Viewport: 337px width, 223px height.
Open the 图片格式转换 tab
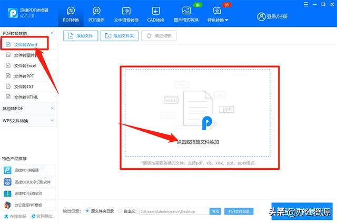click(186, 14)
